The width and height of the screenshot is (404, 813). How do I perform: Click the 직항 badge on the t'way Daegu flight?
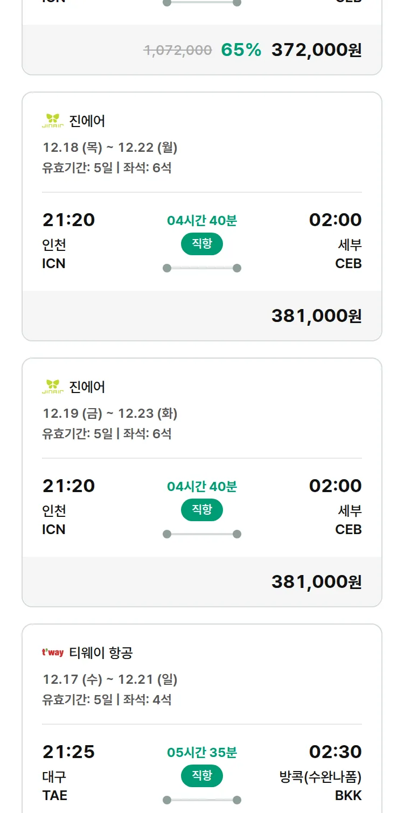tap(202, 776)
